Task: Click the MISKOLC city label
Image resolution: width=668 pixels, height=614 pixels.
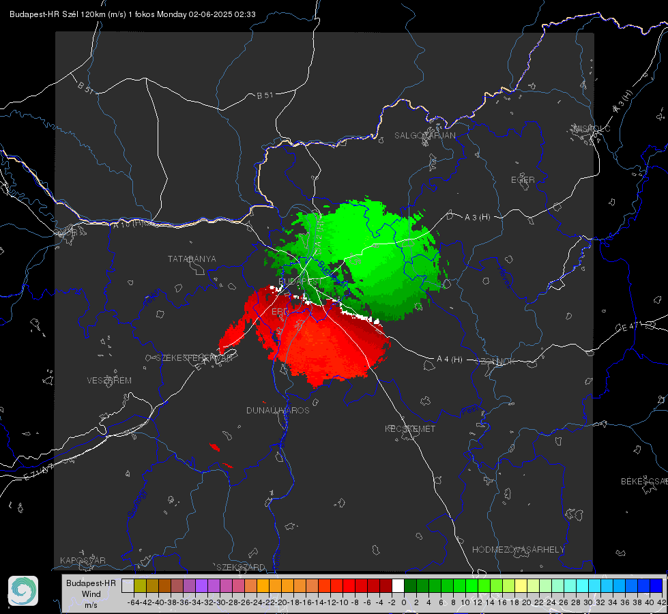Action: 592,129
